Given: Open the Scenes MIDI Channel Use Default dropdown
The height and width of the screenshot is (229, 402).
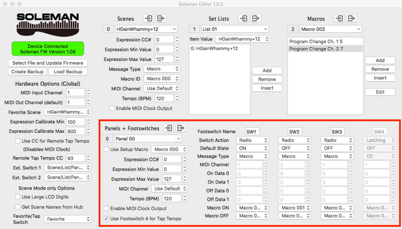Looking at the screenshot, I should click(162, 88).
